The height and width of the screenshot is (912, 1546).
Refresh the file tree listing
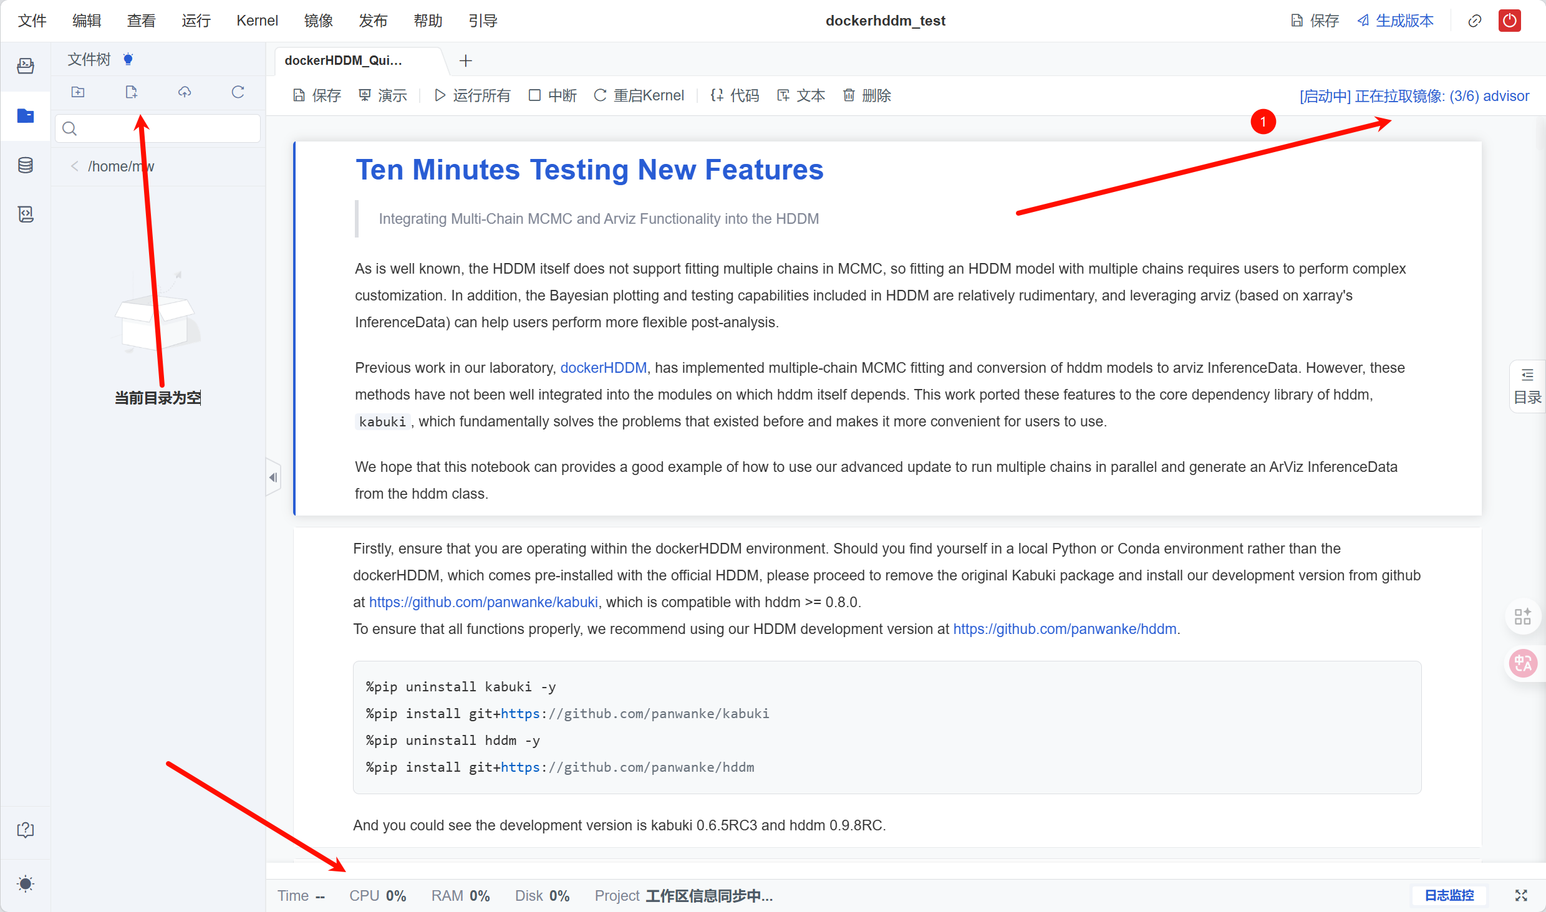click(238, 92)
